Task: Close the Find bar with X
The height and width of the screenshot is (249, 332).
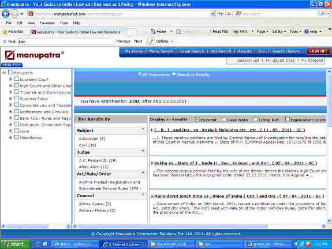Action: [5, 41]
